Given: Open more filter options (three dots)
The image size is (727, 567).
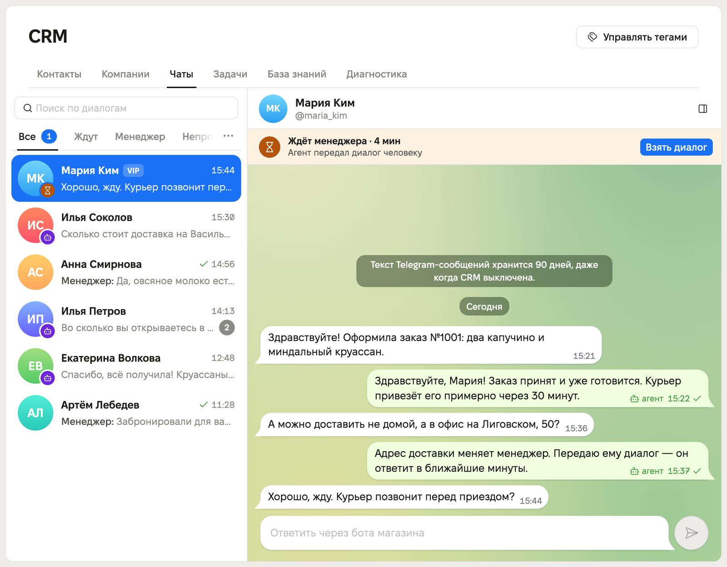Looking at the screenshot, I should point(228,136).
